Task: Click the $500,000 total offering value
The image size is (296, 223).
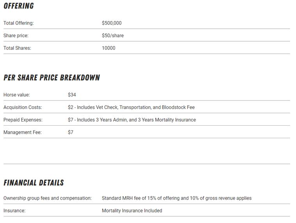Action: (112, 23)
